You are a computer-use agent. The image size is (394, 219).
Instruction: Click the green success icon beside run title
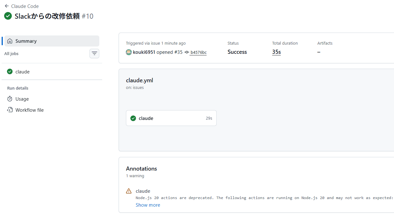point(8,16)
